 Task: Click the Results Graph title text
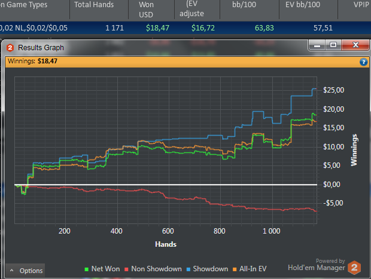[x=41, y=48]
